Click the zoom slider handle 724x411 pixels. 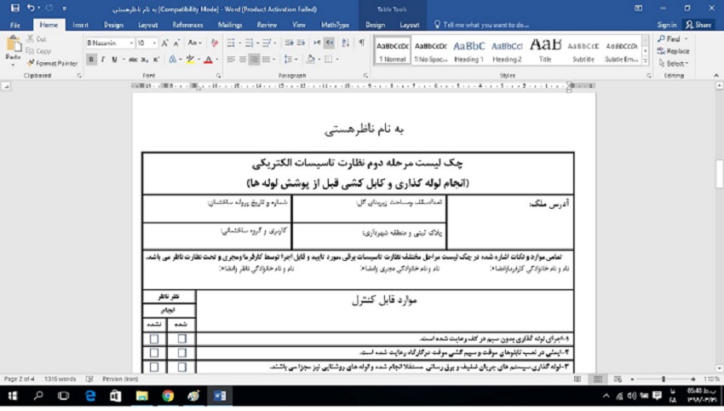pos(663,379)
